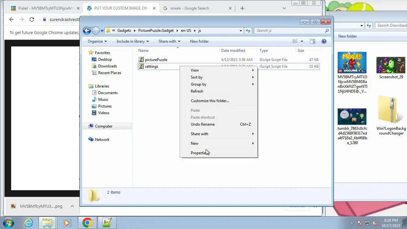Screen dimensions: 407x229
Task: Open Include in library dropdown
Action: pyautogui.click(x=133, y=41)
